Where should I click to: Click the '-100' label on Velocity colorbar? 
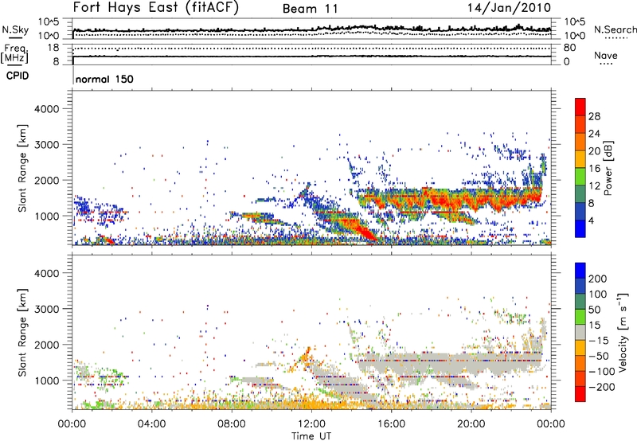coord(602,371)
